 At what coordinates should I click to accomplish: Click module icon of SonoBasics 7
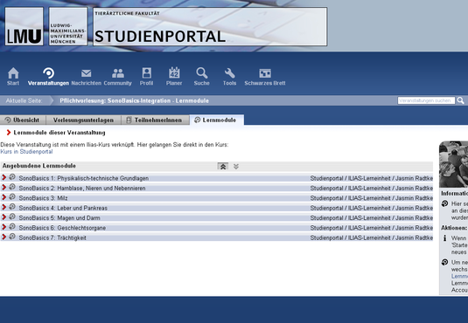12,237
